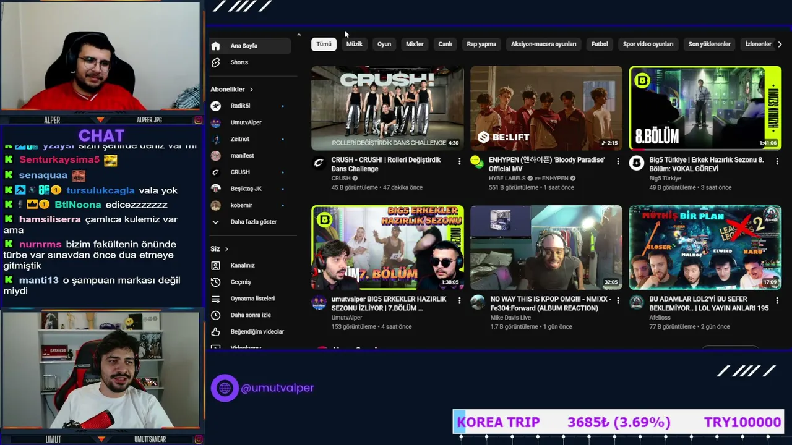
Task: Select the Futbol filter chip
Action: (x=600, y=44)
